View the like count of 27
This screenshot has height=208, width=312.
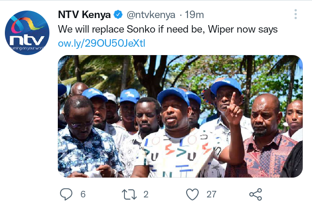point(211,194)
